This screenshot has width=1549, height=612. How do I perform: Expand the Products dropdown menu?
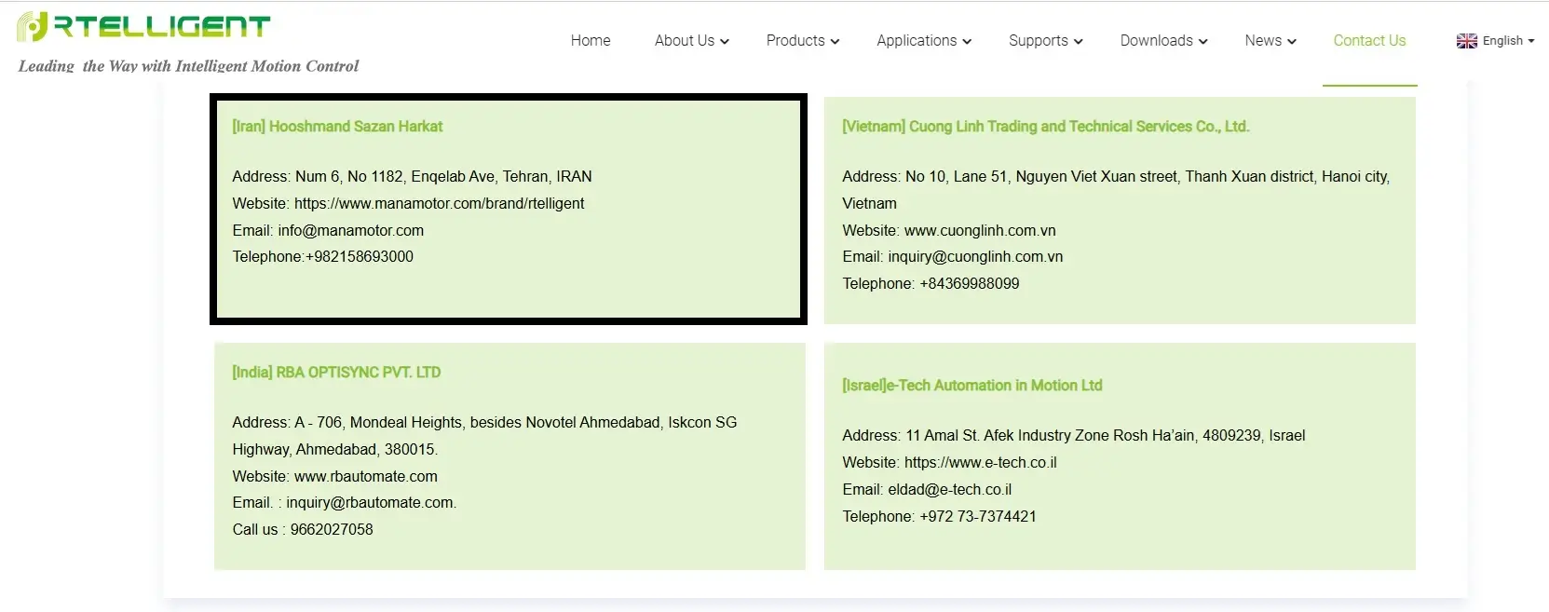click(803, 41)
